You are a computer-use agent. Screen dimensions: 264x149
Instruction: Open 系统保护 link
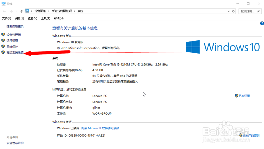(12, 47)
